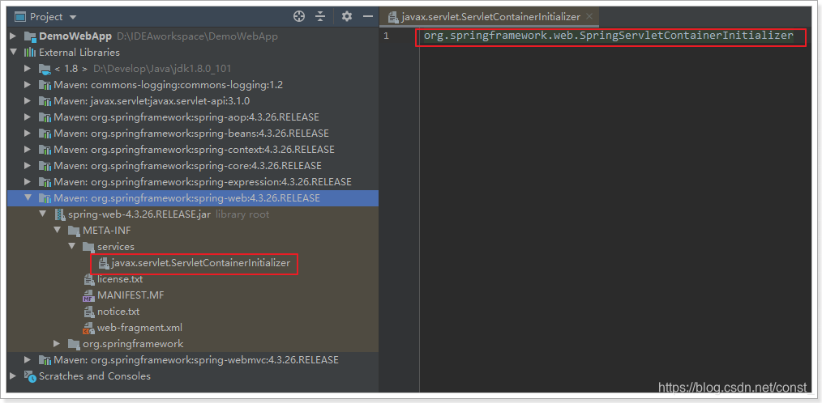Click the MANIFEST.MF file icon

click(x=88, y=295)
